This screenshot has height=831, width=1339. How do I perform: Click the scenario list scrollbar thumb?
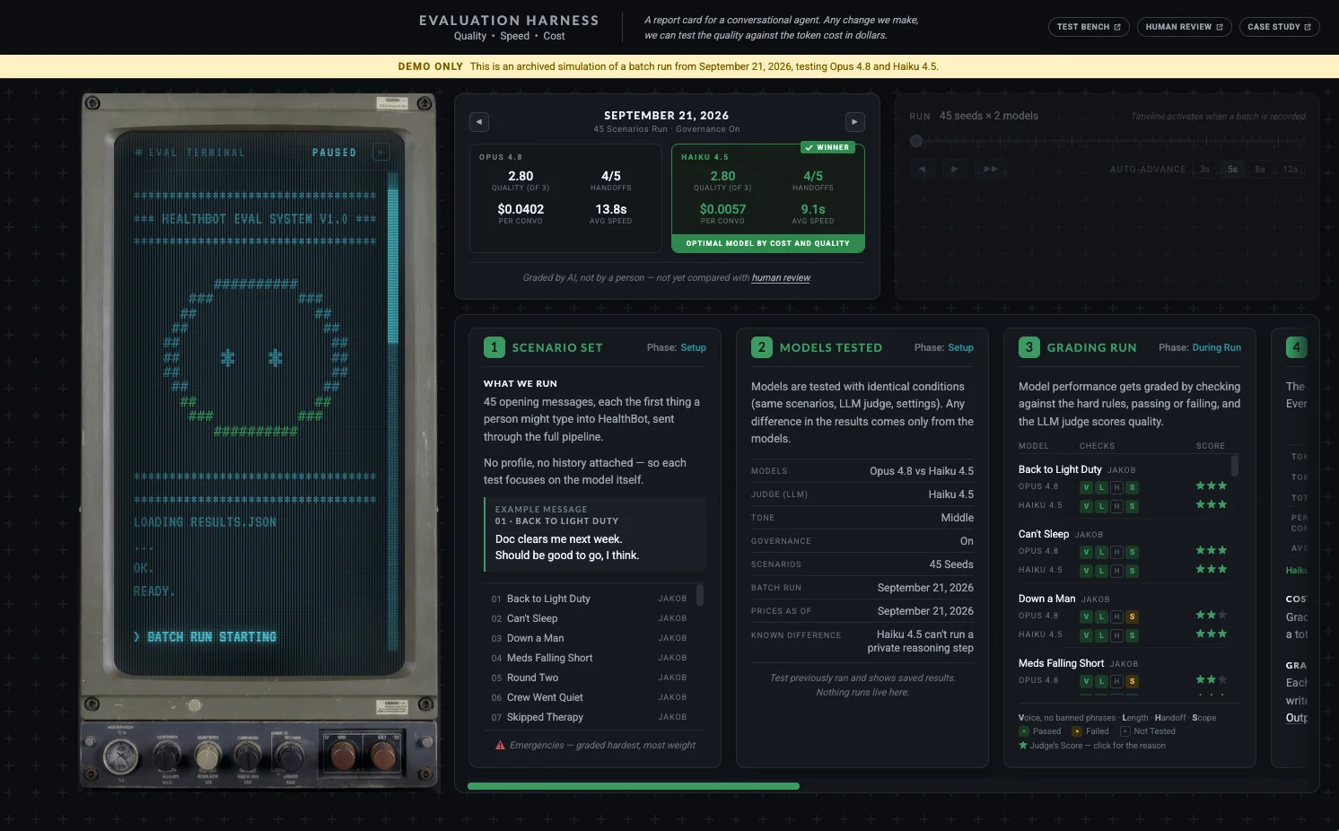click(700, 595)
